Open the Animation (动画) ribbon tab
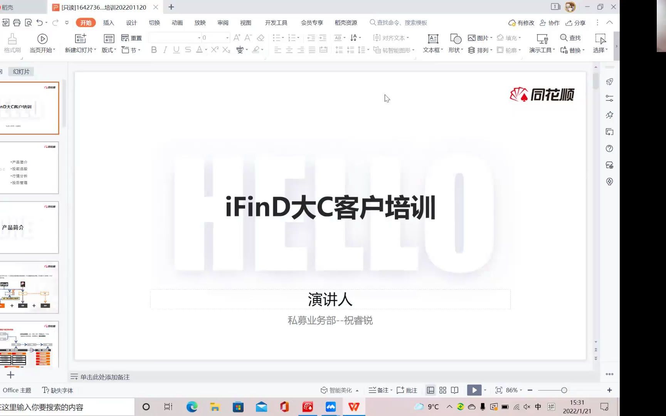 coord(177,23)
